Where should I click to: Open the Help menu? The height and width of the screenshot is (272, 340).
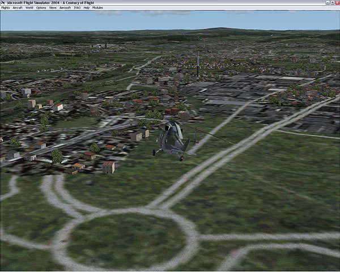(x=87, y=8)
